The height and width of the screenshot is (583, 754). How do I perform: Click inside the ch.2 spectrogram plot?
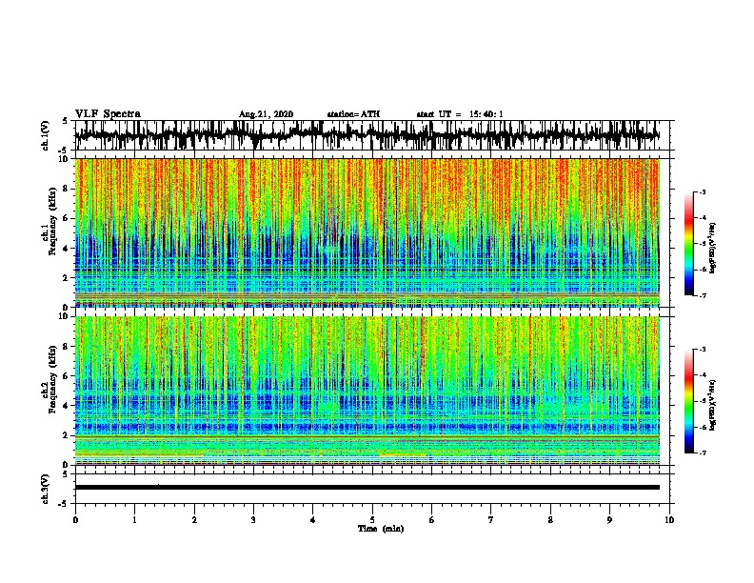tap(367, 391)
